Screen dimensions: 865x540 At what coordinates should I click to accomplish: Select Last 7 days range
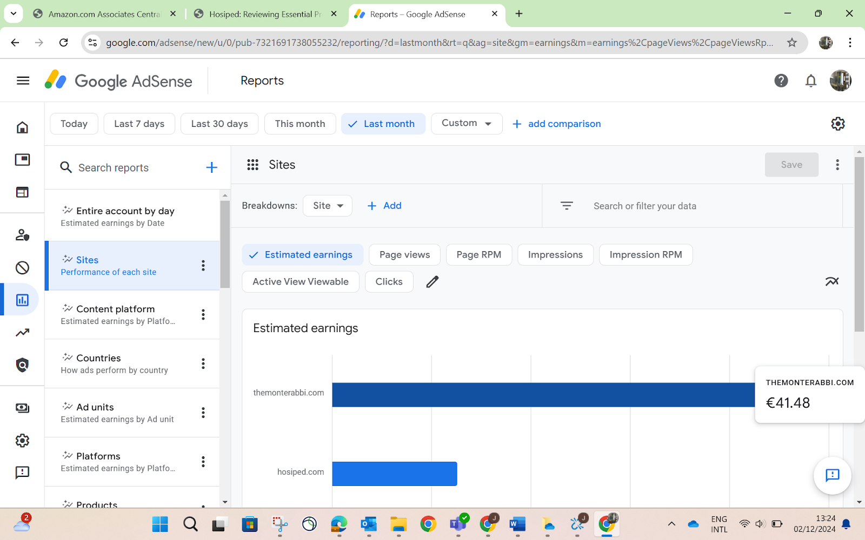click(x=139, y=124)
